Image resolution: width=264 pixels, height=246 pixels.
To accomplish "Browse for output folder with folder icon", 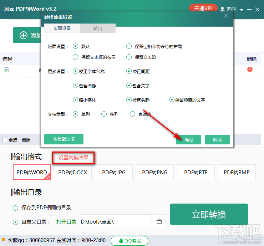I will click(x=159, y=221).
